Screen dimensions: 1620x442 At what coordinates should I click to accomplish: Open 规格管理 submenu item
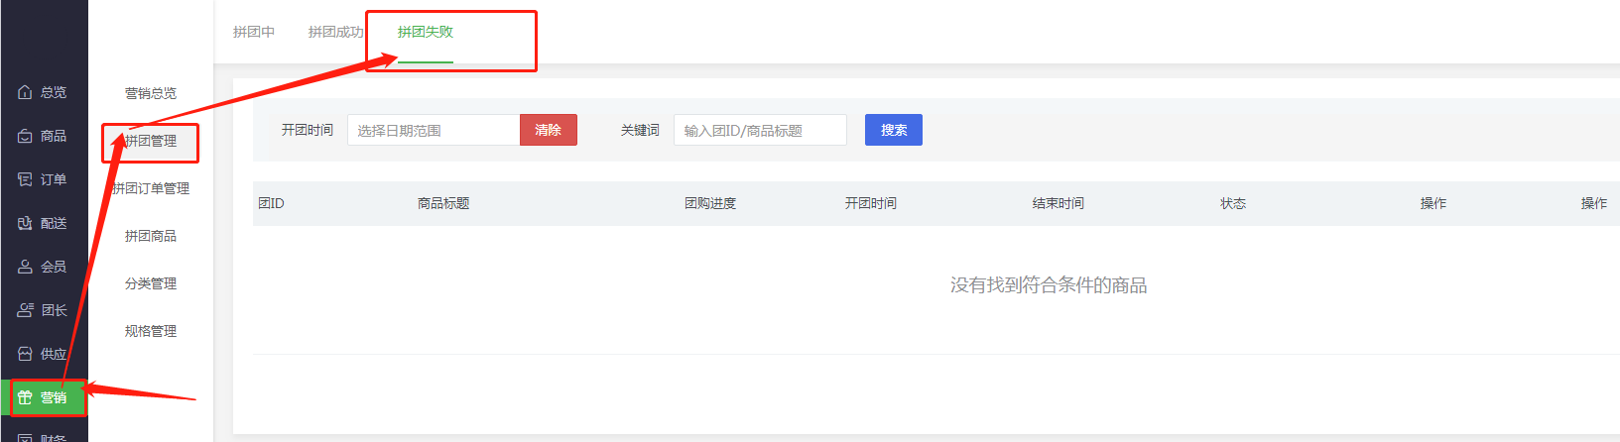(x=151, y=331)
